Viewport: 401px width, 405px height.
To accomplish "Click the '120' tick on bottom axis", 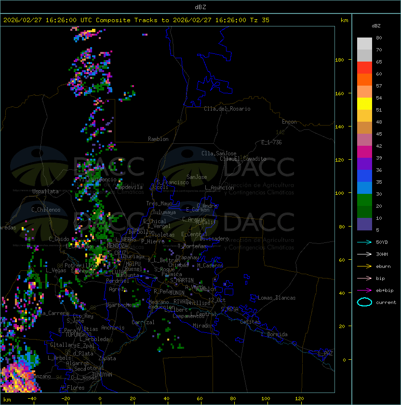I will (x=299, y=399).
